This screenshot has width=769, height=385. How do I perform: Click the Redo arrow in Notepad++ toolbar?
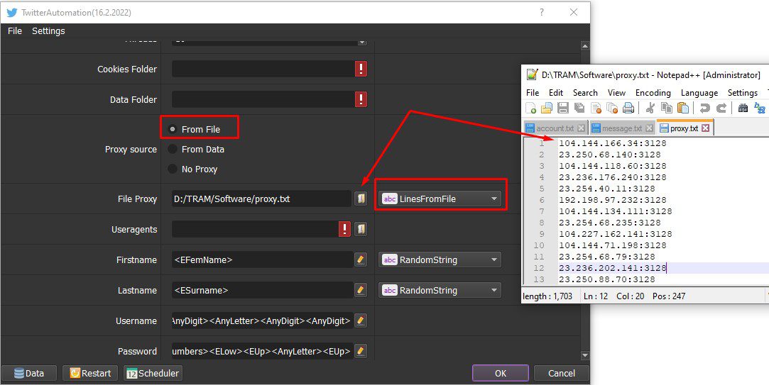tap(721, 108)
